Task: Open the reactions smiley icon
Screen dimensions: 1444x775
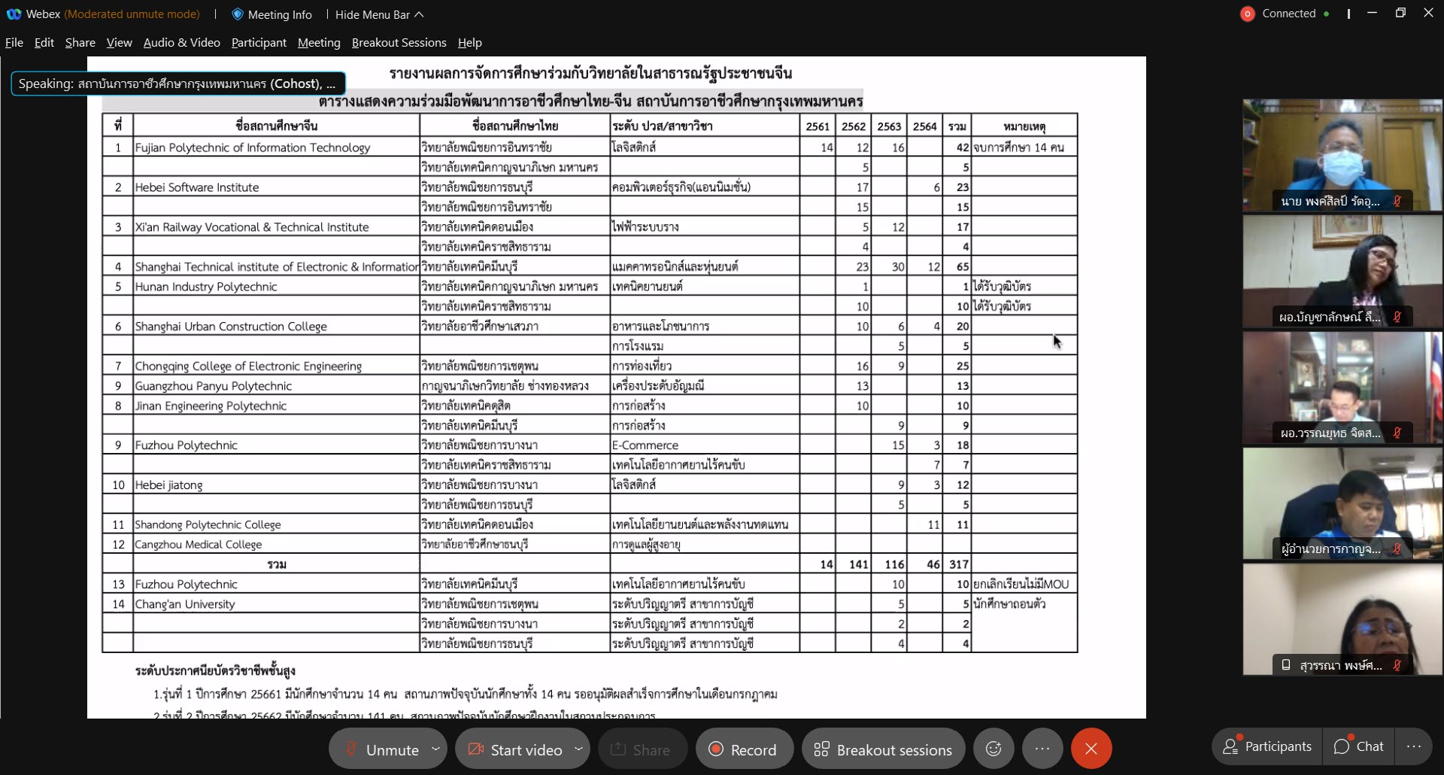Action: [994, 749]
